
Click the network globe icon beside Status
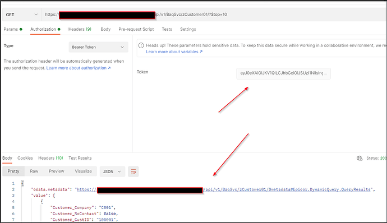[x=360, y=158]
